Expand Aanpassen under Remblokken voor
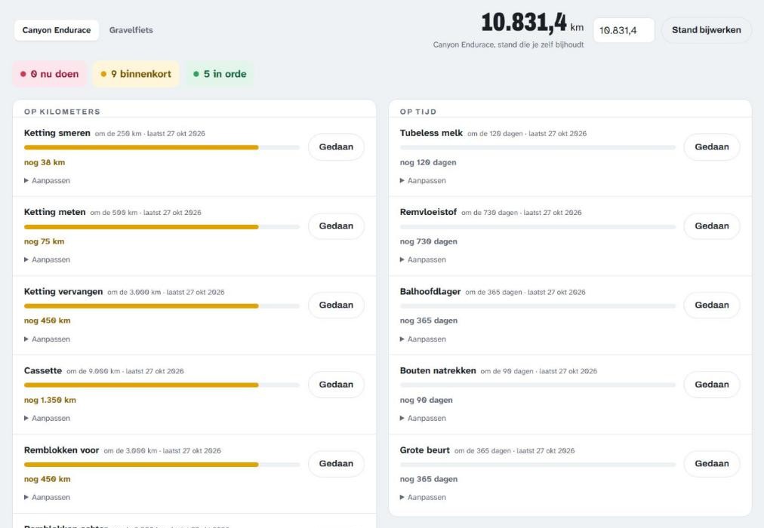The image size is (764, 528). [x=48, y=497]
